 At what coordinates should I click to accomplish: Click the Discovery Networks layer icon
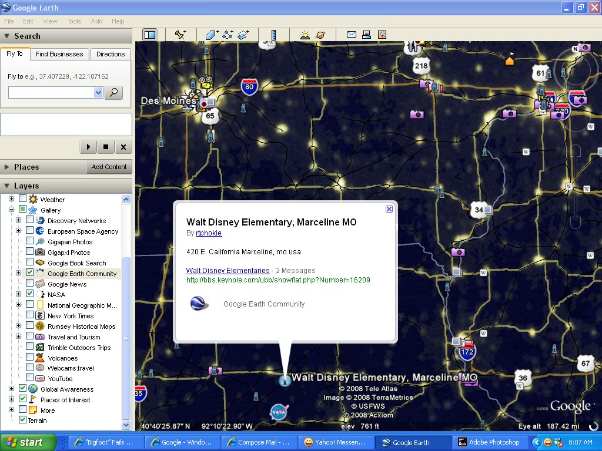tap(40, 221)
